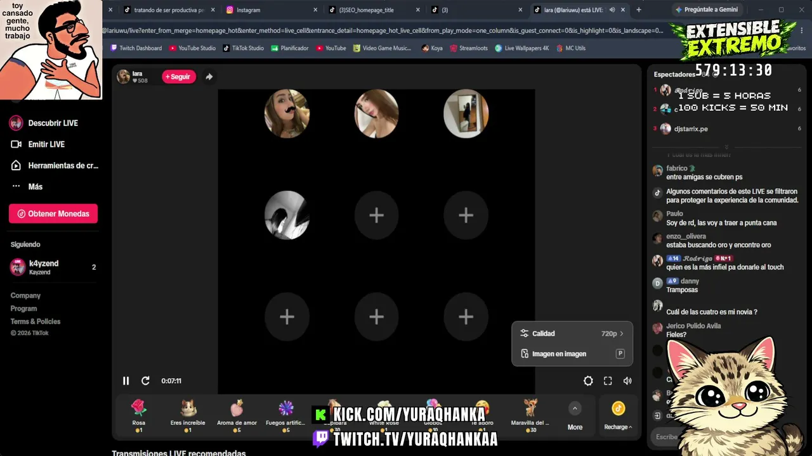Open the Streamloots bookmark
This screenshot has width=812, height=456.
tap(469, 48)
